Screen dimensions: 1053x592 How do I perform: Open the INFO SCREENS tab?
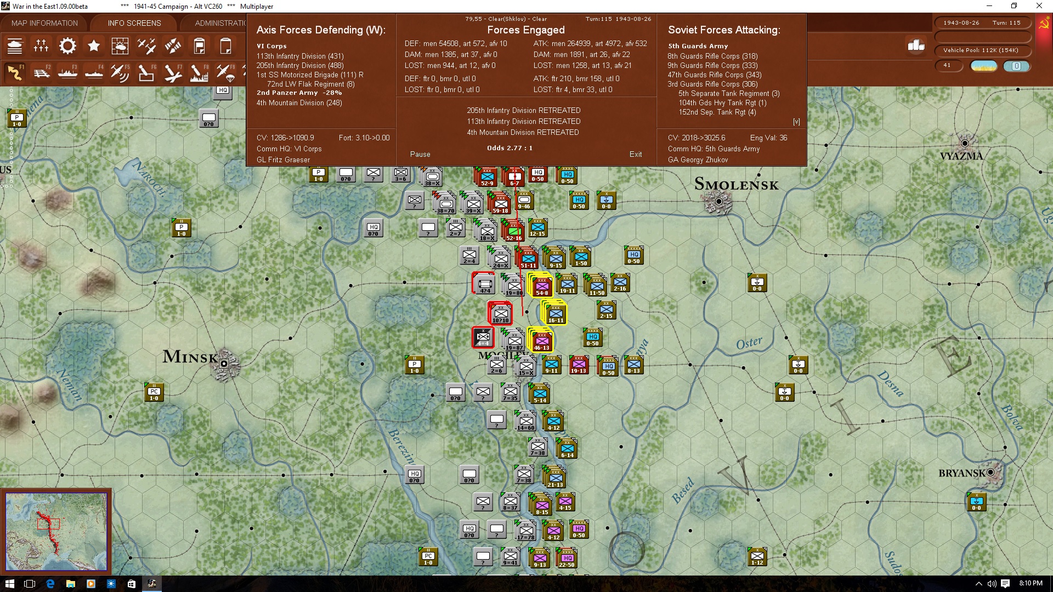[134, 23]
